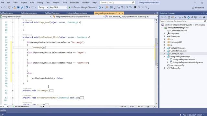207x116 pixels.
Task: Click Pending Changes Filter icon in Solution Explorer
Action: pyautogui.click(x=180, y=17)
